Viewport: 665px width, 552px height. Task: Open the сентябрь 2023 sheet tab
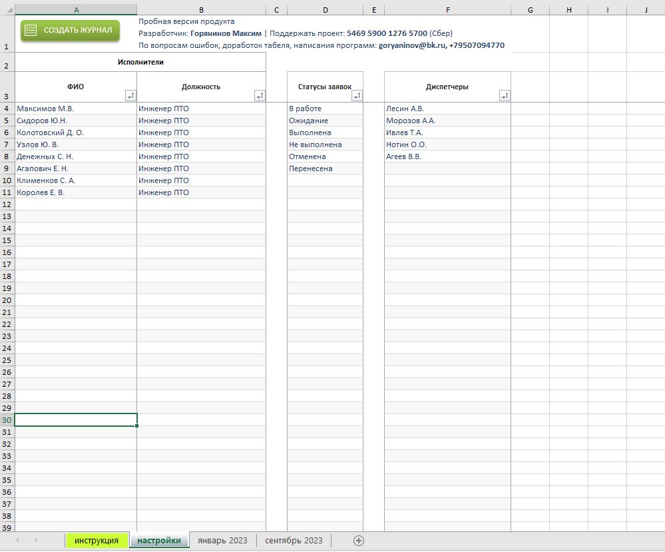pyautogui.click(x=294, y=541)
